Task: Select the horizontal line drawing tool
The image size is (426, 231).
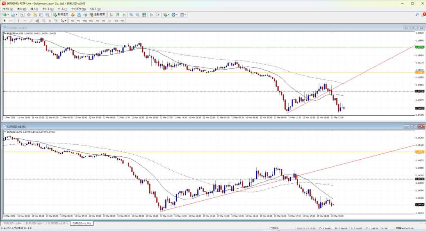Action: pos(25,21)
